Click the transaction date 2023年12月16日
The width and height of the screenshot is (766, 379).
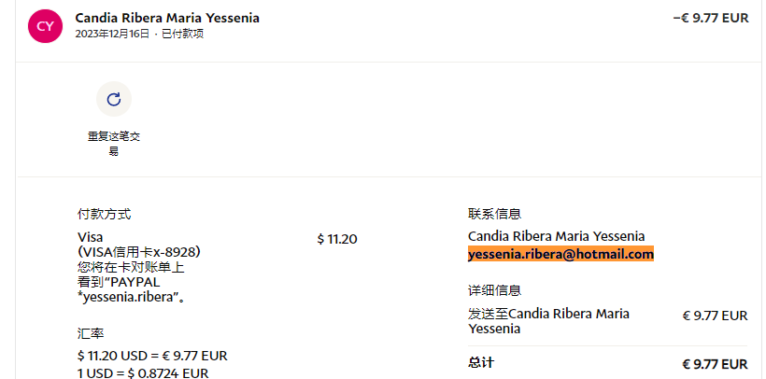(x=112, y=34)
